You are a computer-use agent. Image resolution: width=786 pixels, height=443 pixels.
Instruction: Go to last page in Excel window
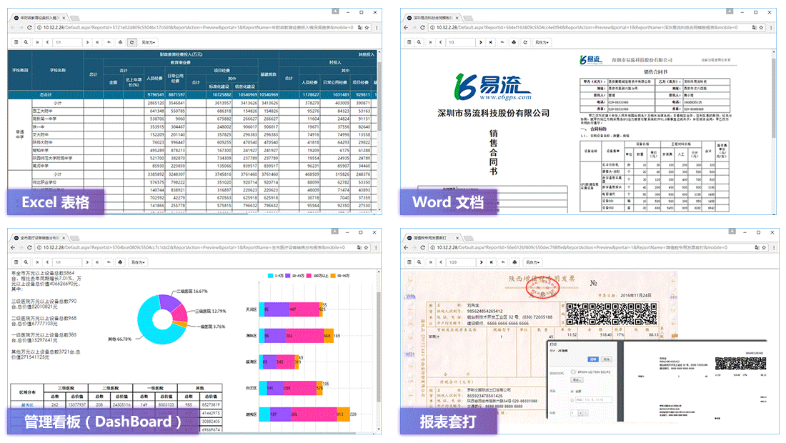tap(97, 43)
